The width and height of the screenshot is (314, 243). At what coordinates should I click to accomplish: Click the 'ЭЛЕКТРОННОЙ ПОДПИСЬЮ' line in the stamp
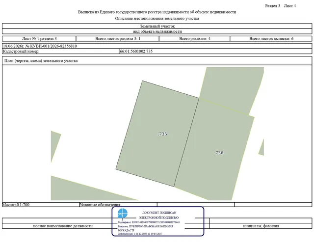[x=159, y=217]
